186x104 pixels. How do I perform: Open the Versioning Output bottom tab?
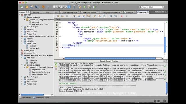41,98
